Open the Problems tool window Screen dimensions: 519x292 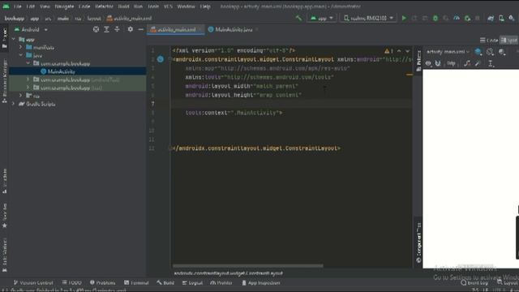pos(103,283)
